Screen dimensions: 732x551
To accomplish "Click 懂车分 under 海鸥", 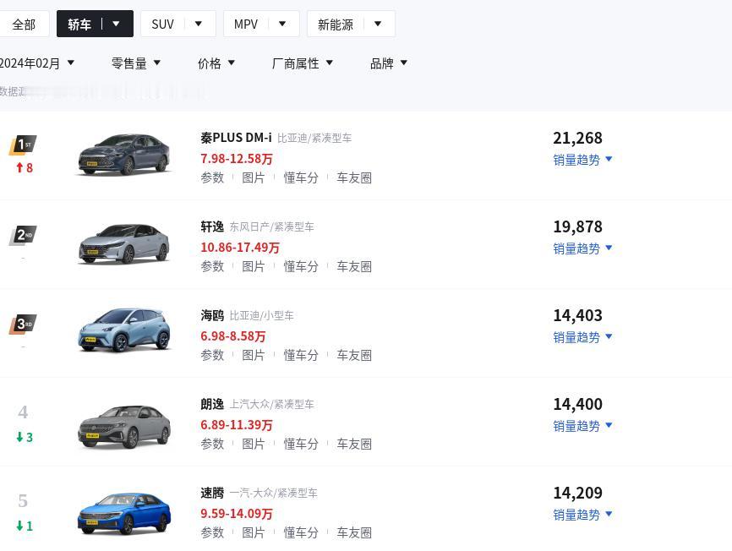I will coord(301,355).
